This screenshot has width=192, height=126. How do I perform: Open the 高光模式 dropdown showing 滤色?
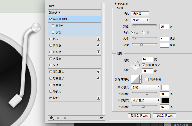coord(146,87)
